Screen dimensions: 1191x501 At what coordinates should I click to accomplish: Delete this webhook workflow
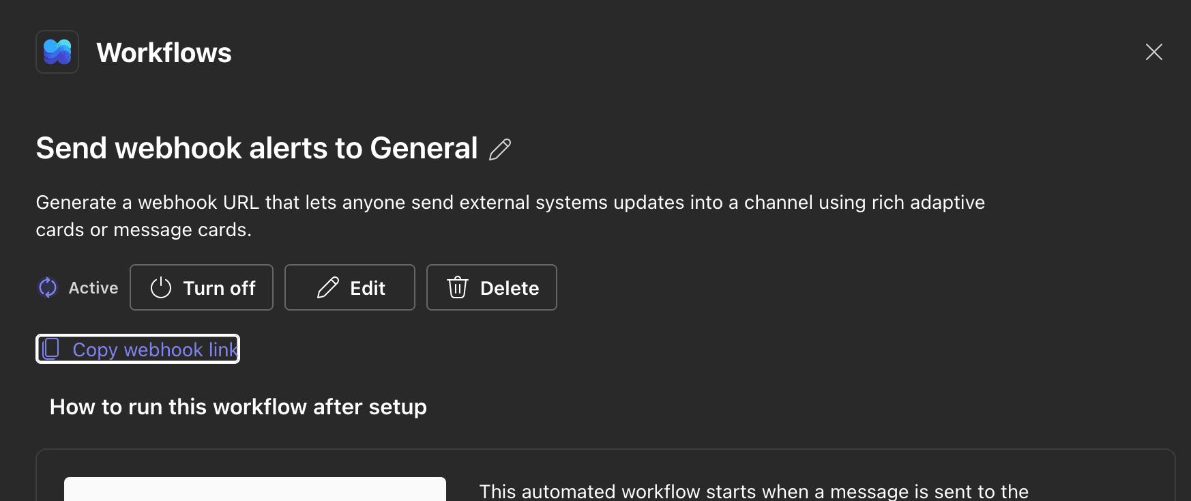(491, 287)
